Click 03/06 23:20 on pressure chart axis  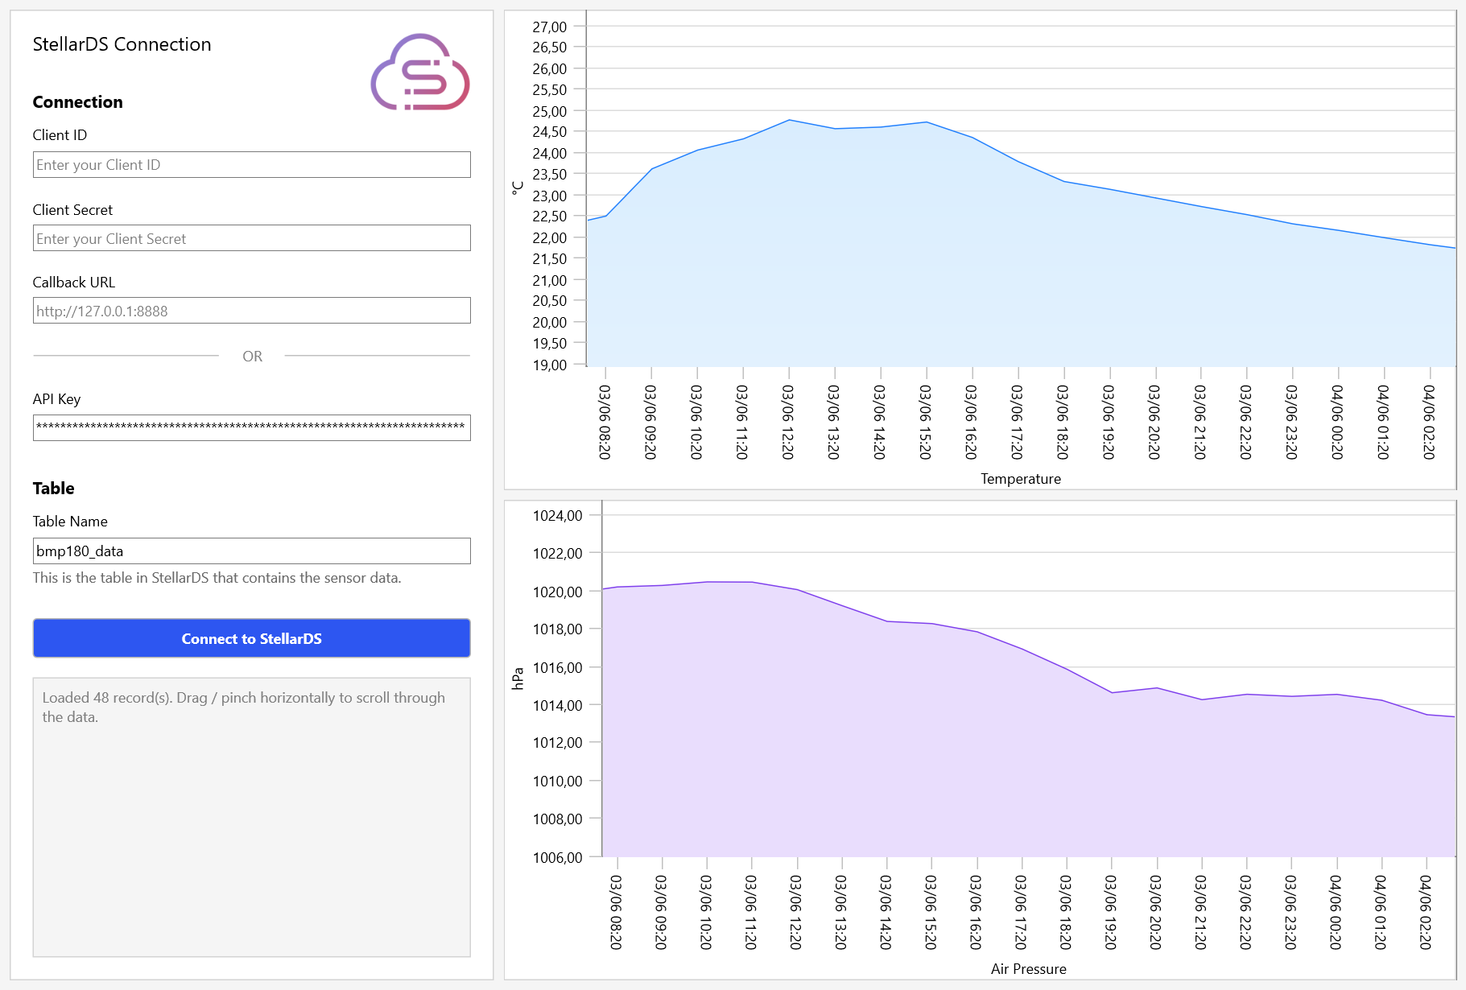(x=1290, y=912)
